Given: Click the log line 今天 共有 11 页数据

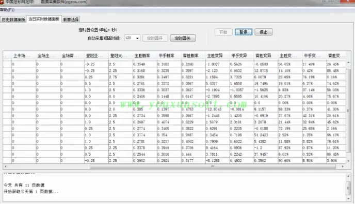Looking at the screenshot, I should point(24,186).
